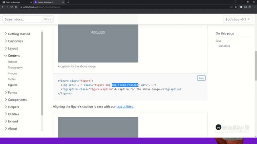Click the browser back arrow
The width and height of the screenshot is (257, 144).
[3, 7]
